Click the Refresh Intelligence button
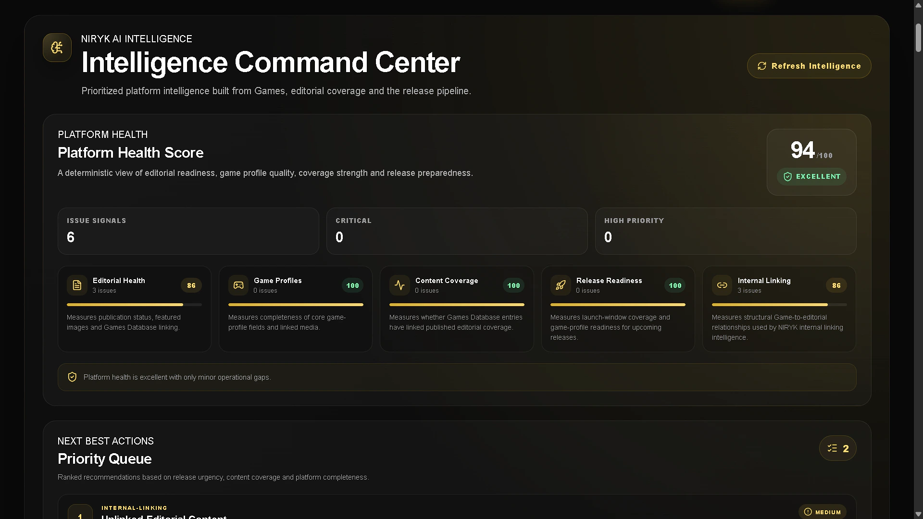This screenshot has width=923, height=519. [x=809, y=66]
